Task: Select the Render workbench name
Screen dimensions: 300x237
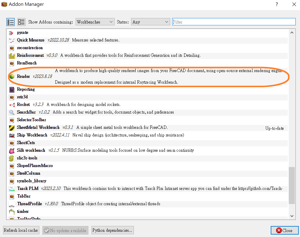Action: [23, 76]
